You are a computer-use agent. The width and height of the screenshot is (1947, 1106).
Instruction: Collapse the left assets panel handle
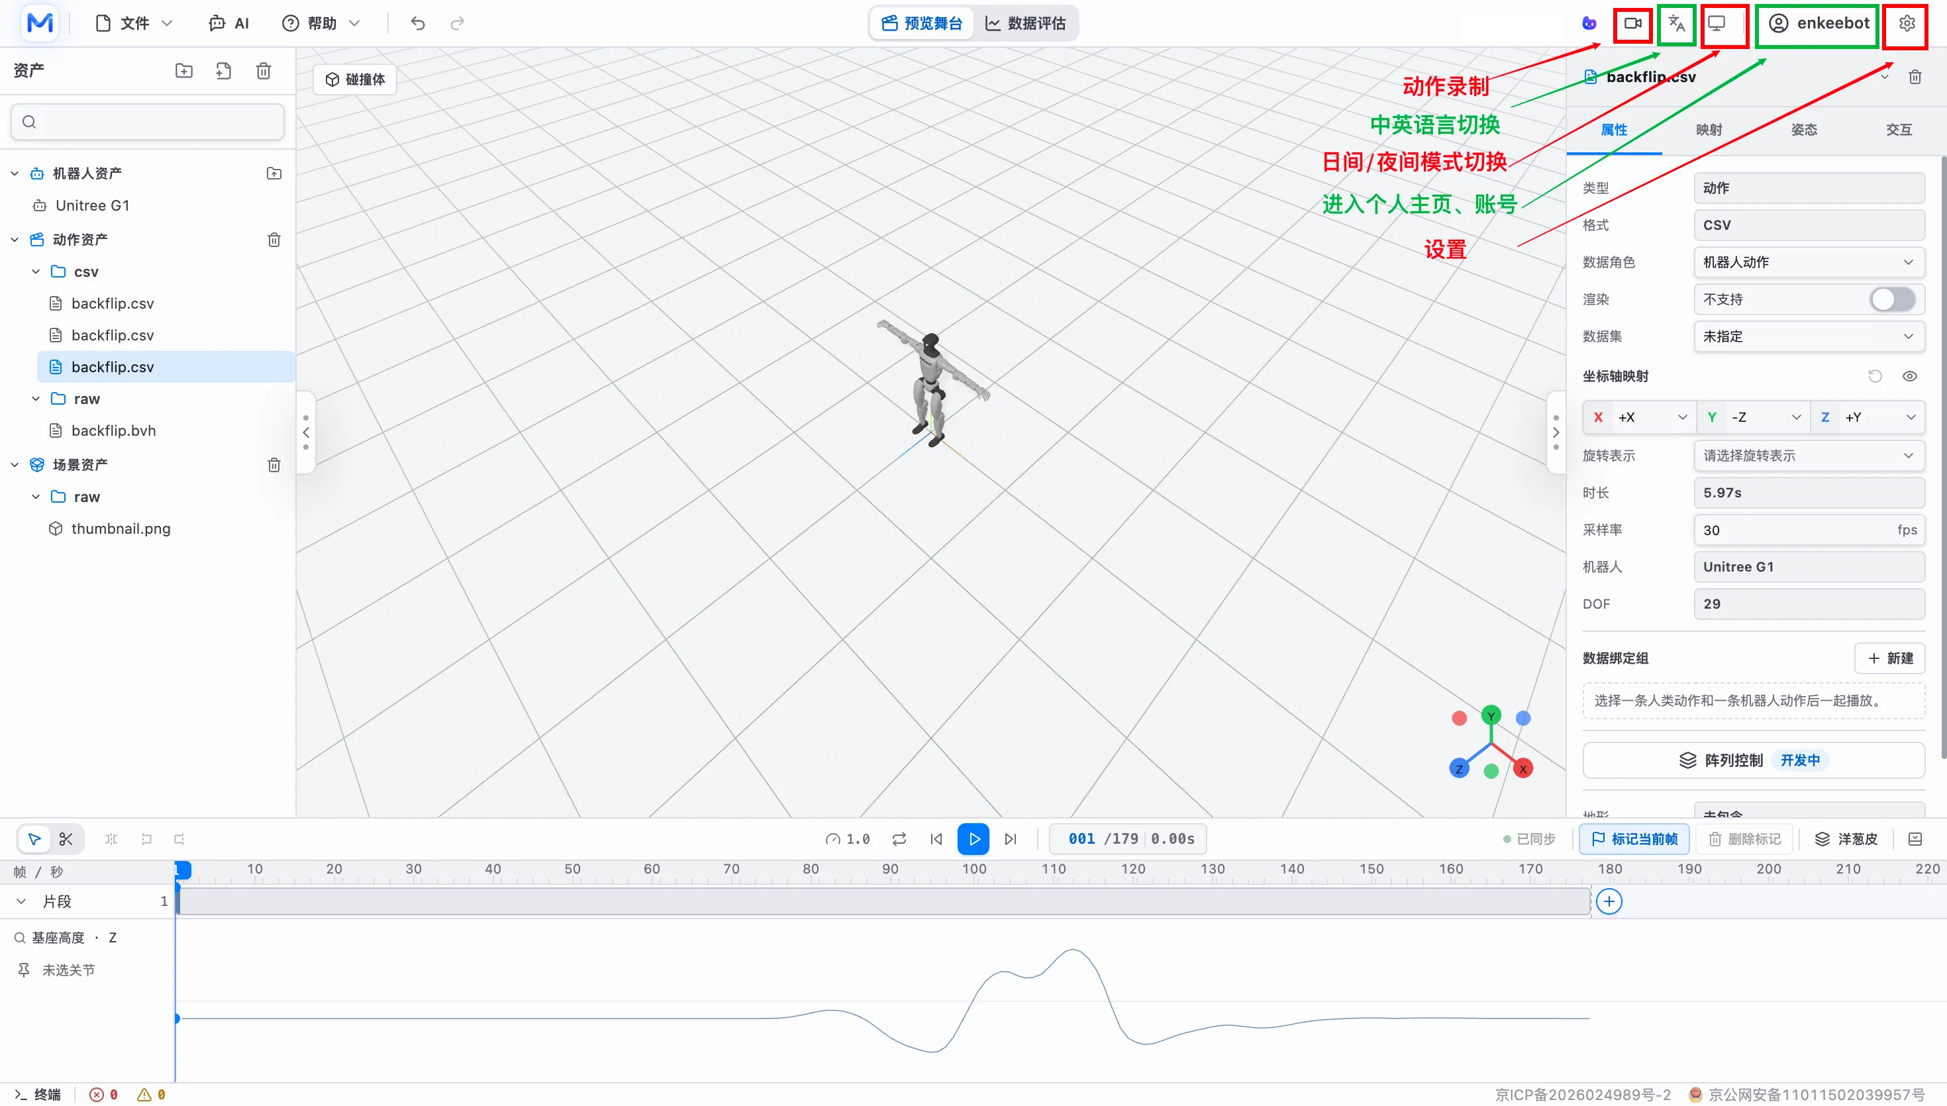click(x=305, y=432)
